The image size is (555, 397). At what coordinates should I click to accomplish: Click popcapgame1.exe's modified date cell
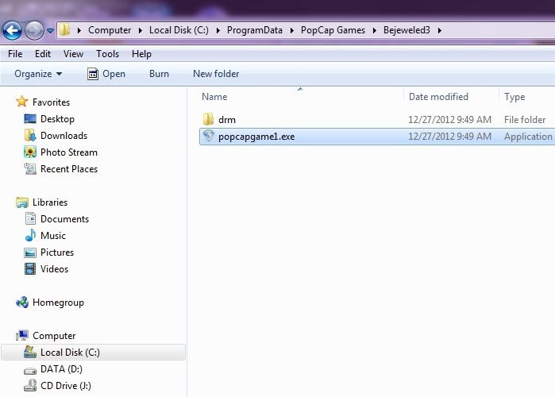pos(449,137)
